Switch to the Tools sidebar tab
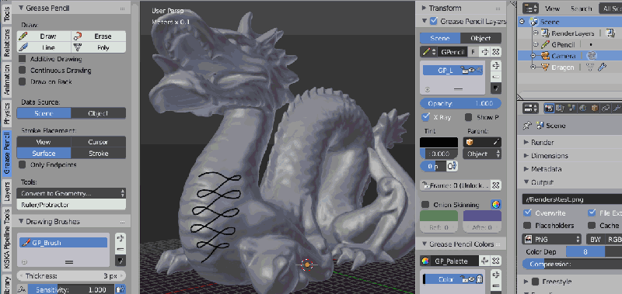This screenshot has width=622, height=294. click(6, 13)
